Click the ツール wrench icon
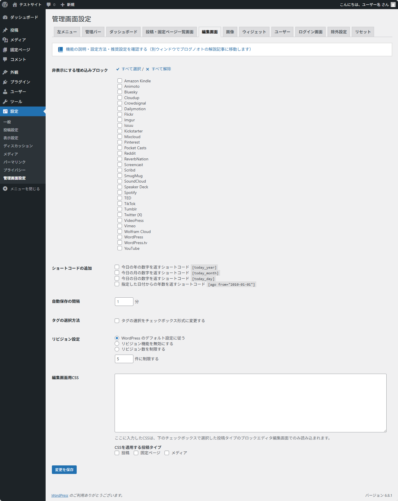The image size is (398, 501). 5,102
